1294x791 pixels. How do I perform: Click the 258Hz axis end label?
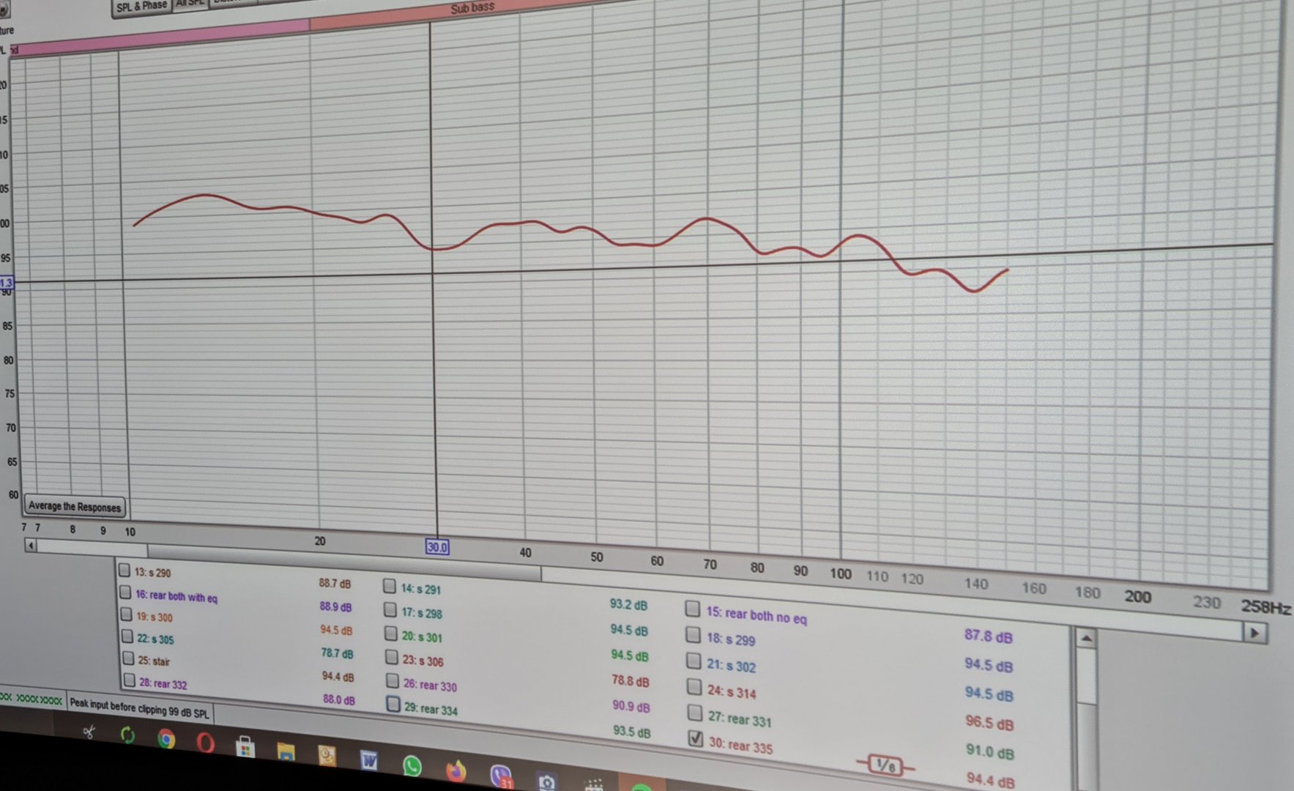(x=1265, y=607)
